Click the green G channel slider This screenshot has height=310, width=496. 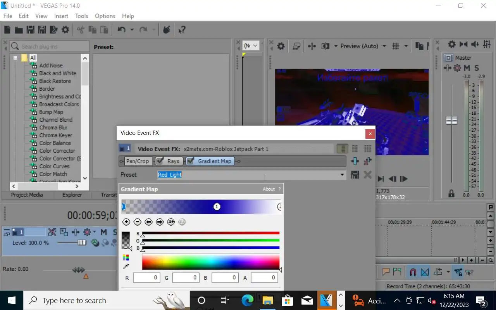(x=211, y=241)
